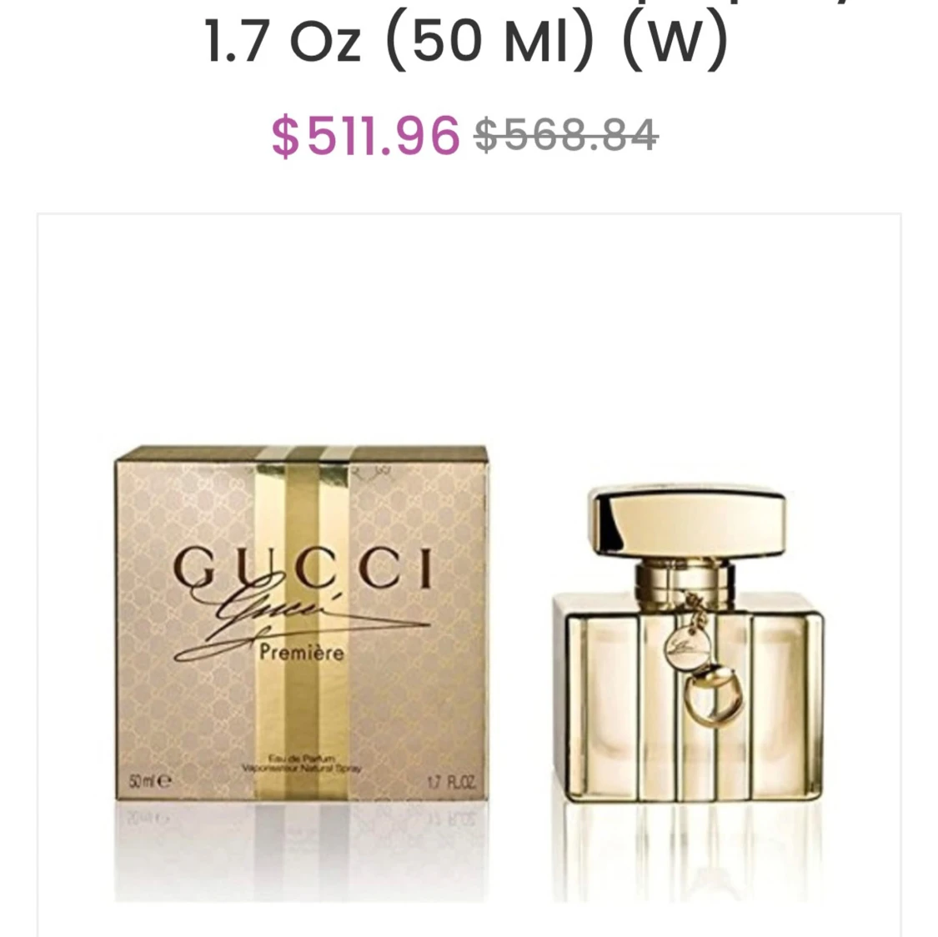The image size is (938, 937).
Task: Click the neck collar of the perfume bottle
Action: 685,577
